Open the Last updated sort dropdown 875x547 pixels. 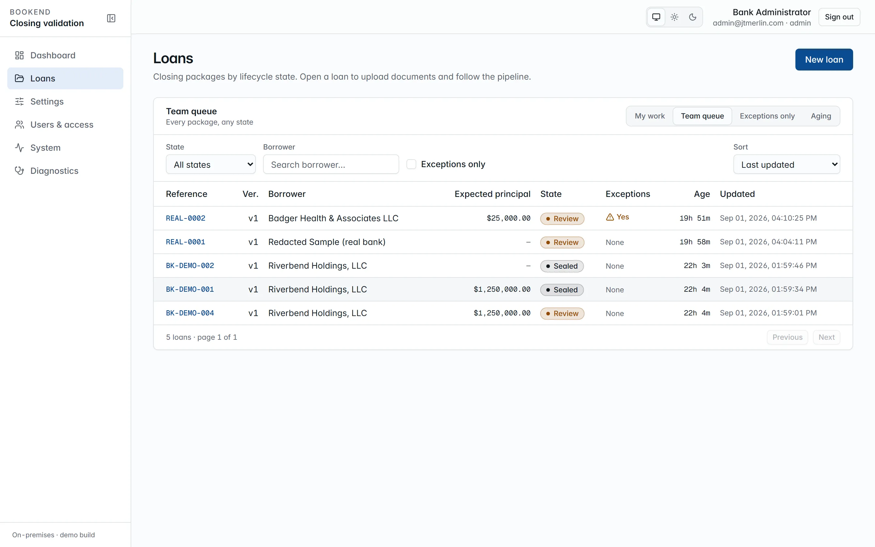tap(786, 165)
